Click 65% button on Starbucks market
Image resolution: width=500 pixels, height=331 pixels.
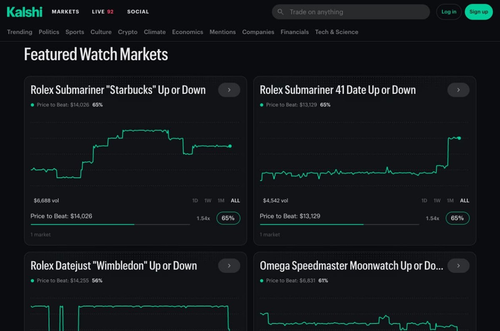click(x=228, y=218)
